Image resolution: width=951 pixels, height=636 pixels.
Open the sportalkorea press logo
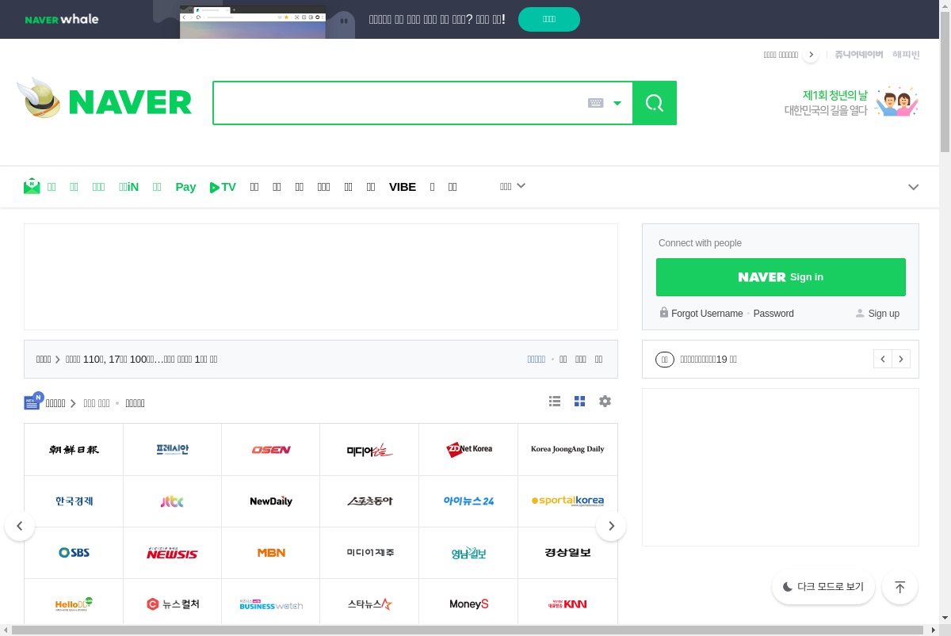coord(567,501)
